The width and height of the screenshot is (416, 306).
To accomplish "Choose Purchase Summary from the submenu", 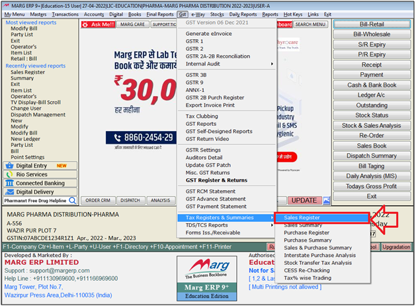I will point(308,240).
